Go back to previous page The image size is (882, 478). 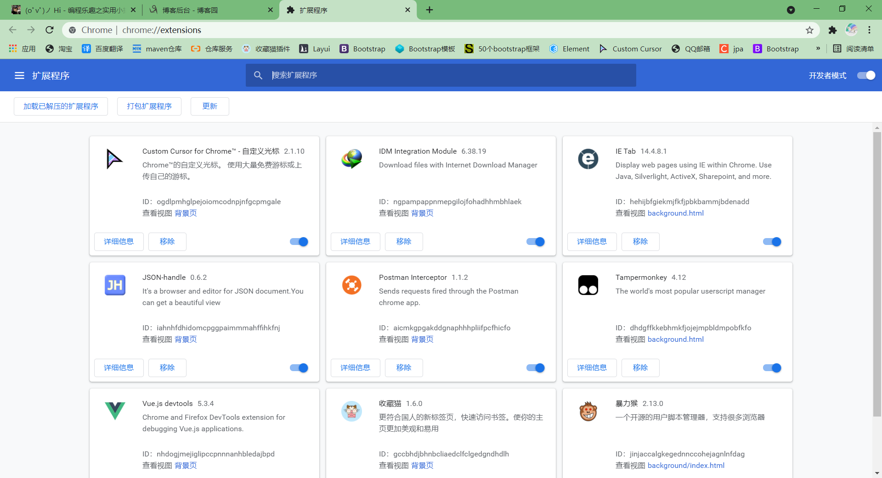(13, 30)
